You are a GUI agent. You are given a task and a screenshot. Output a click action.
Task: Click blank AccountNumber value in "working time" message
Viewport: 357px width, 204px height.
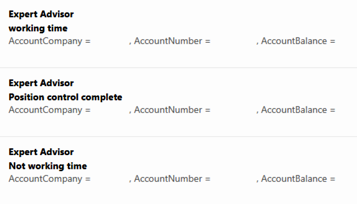[x=233, y=41]
